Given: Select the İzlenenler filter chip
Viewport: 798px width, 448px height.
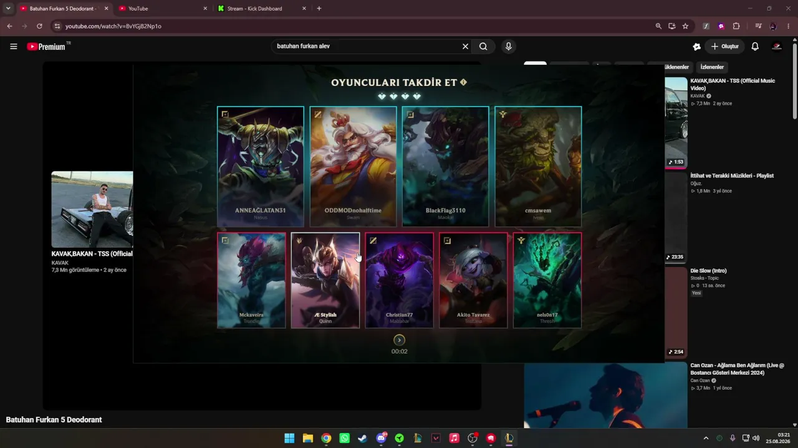Looking at the screenshot, I should tap(712, 67).
